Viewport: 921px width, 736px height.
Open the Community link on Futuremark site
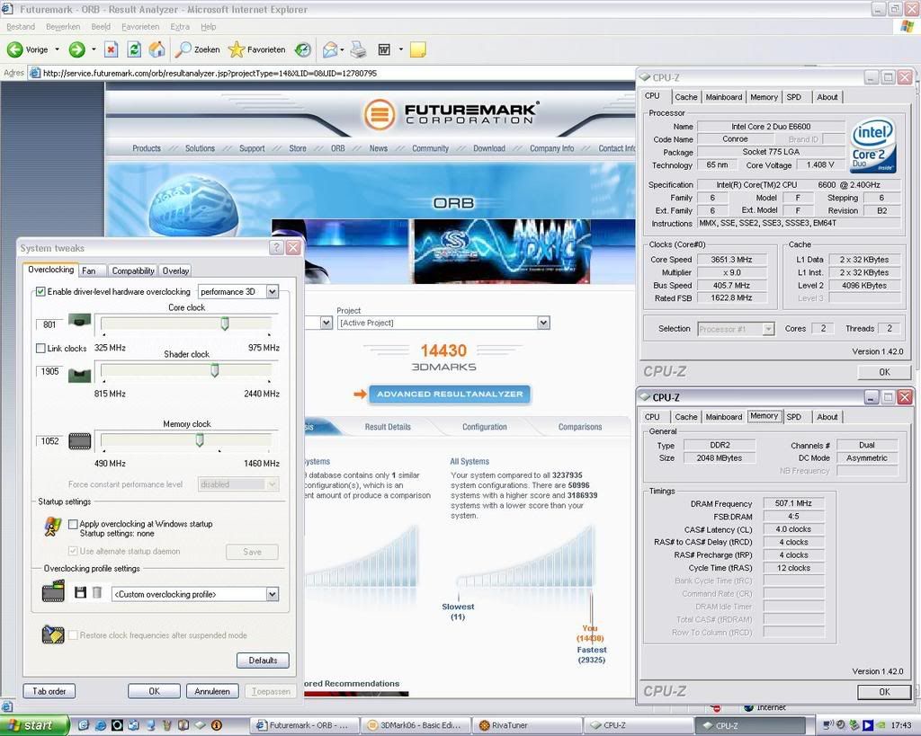coord(430,148)
